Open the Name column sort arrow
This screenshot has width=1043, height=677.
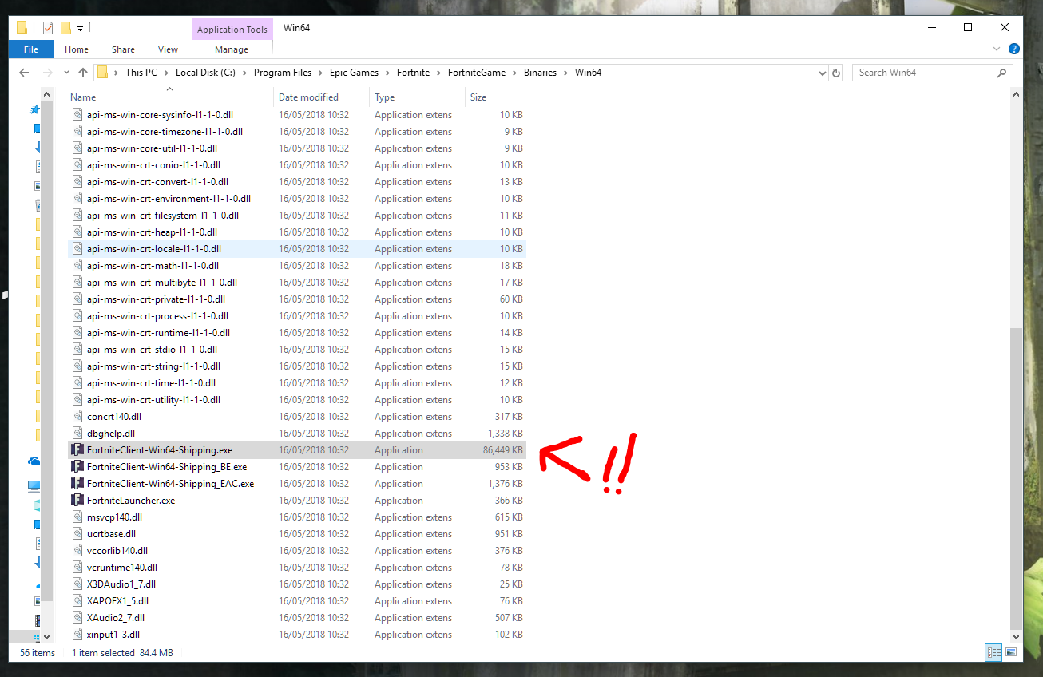169,89
